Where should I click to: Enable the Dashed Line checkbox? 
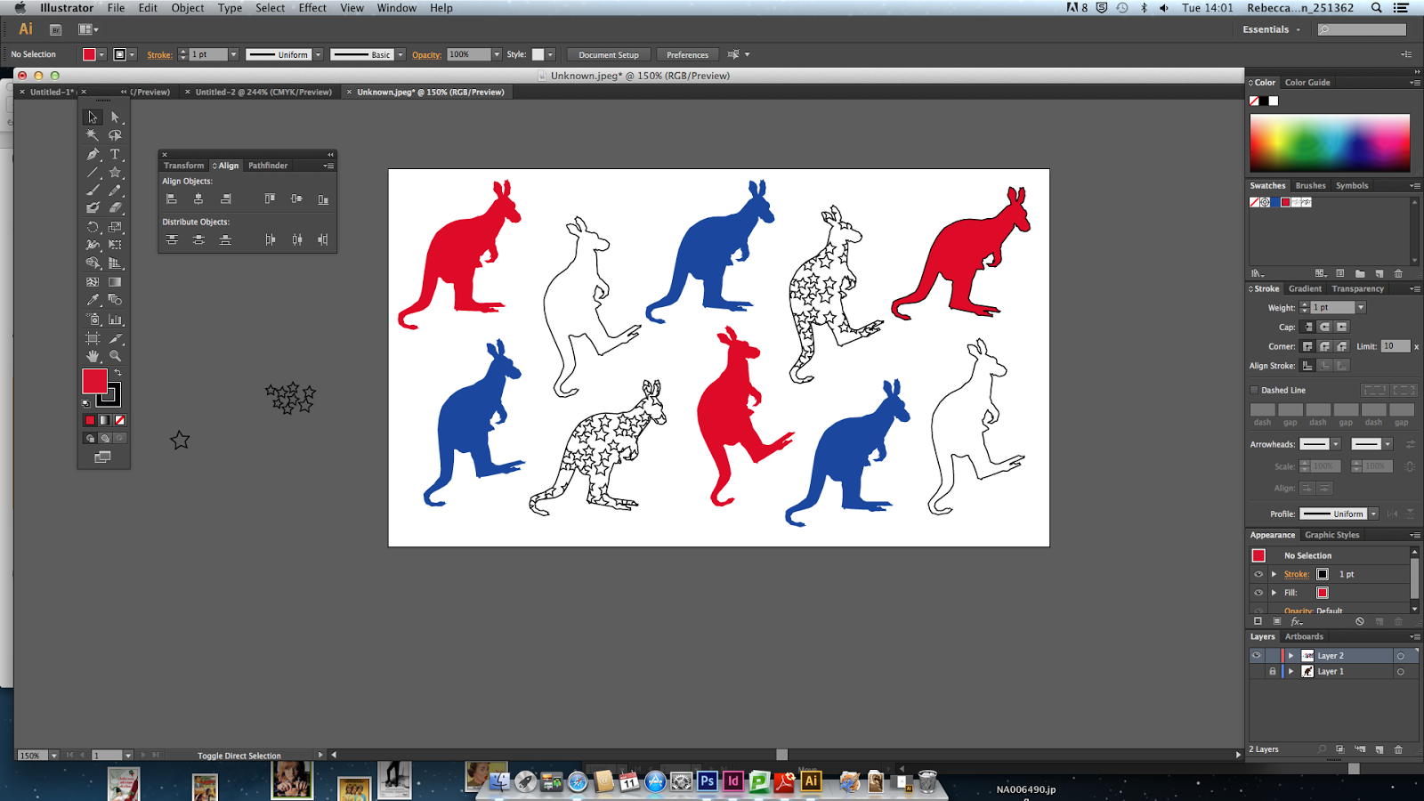pos(1254,390)
